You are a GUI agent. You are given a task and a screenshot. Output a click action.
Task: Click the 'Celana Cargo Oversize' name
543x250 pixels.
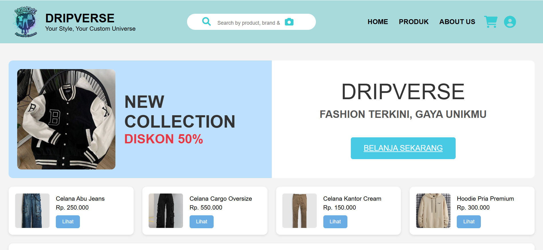[221, 199]
